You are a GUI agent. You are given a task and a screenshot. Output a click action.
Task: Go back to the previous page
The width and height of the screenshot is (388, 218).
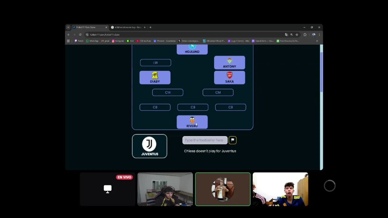pyautogui.click(x=69, y=35)
